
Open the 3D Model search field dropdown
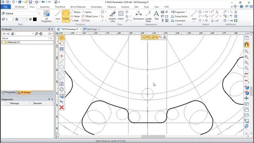(x=33, y=33)
